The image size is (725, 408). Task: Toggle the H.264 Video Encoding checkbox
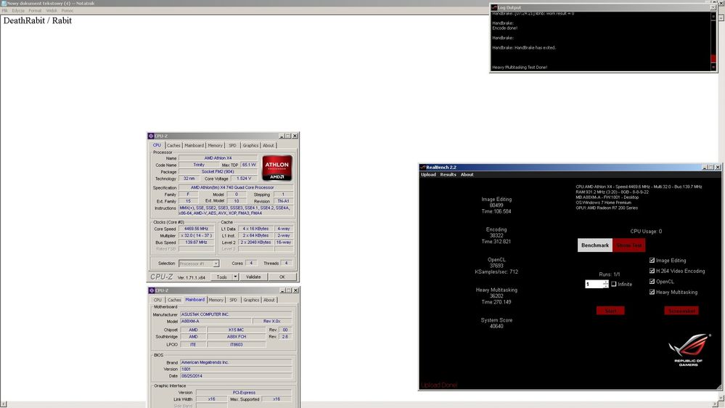pyautogui.click(x=652, y=271)
